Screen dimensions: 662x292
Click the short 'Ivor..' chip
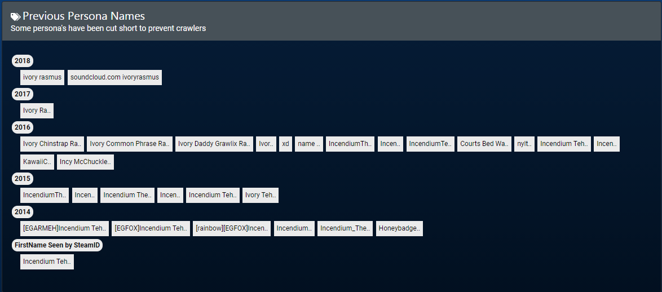coord(266,144)
